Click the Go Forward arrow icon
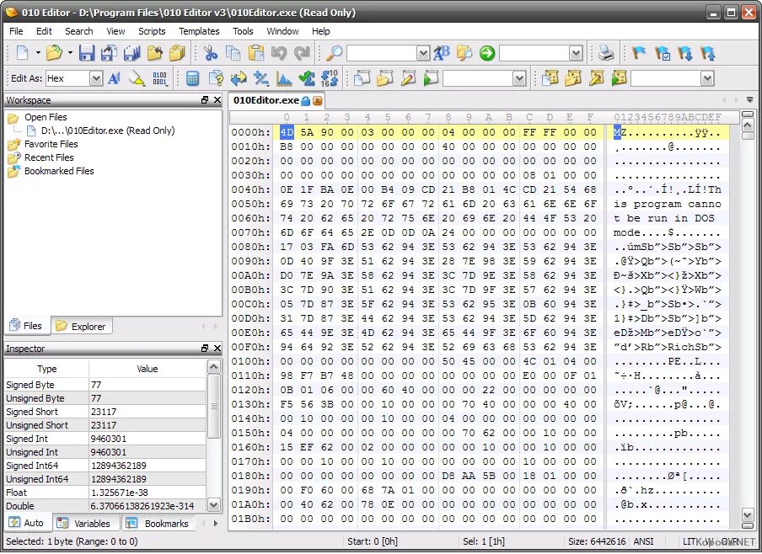The height and width of the screenshot is (554, 762). click(486, 54)
